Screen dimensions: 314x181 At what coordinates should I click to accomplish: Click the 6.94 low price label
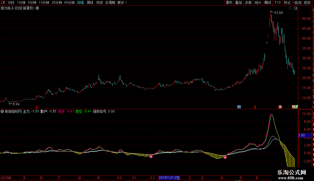[x=16, y=104]
